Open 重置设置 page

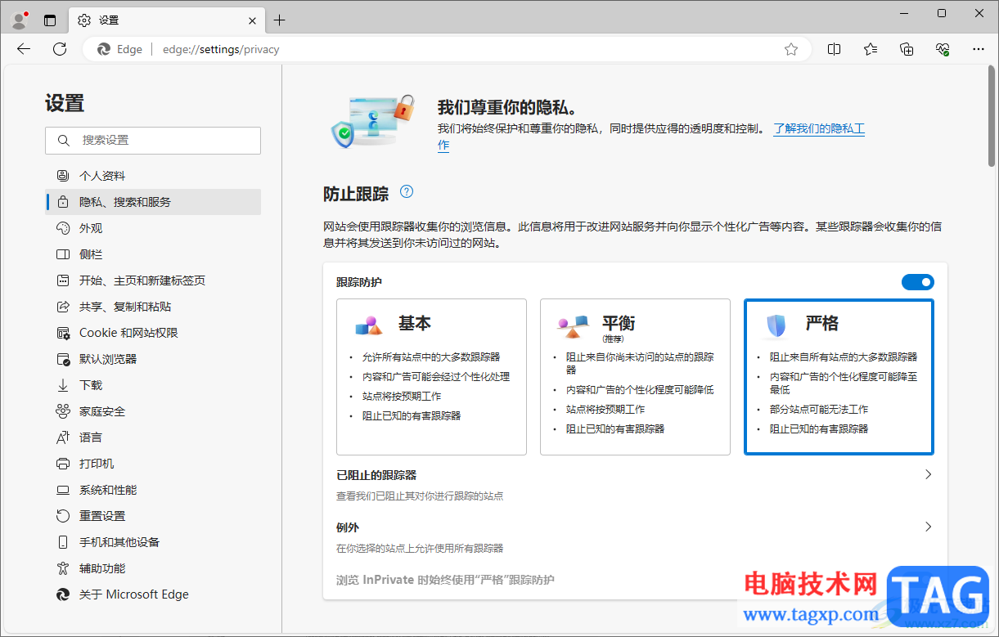pos(153,516)
